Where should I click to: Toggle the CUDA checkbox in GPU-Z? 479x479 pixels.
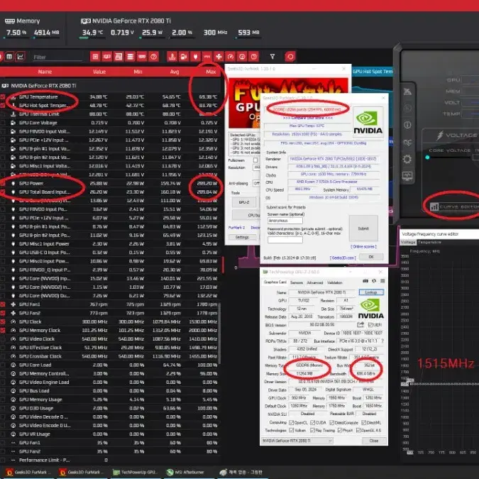(x=312, y=422)
